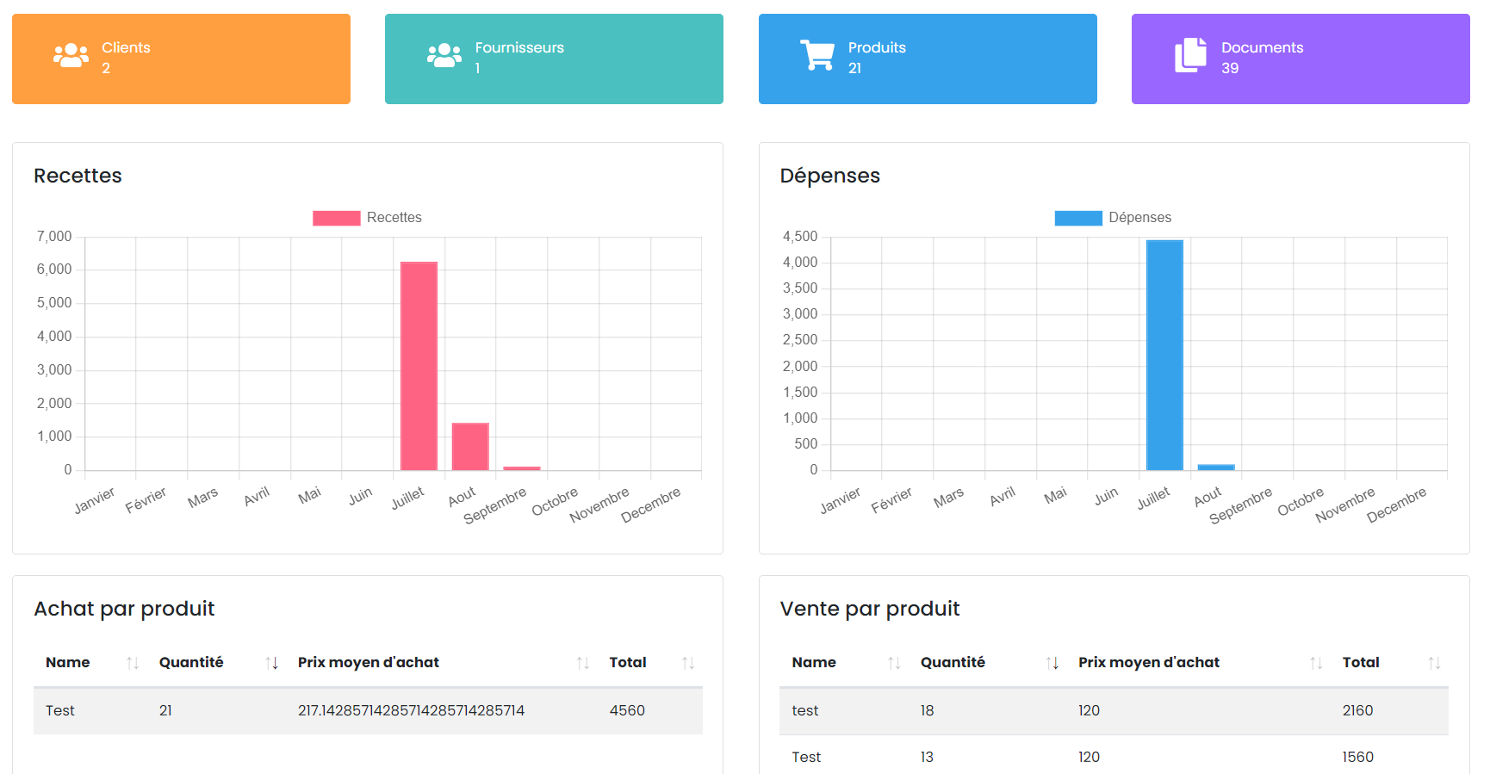The width and height of the screenshot is (1490, 774).
Task: Sort Achat table by Name arrows icon
Action: [133, 663]
